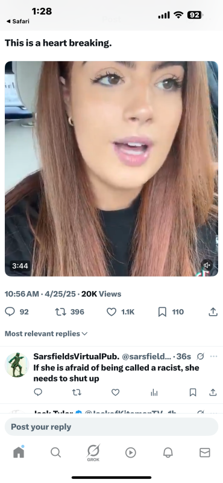This screenshot has height=483, width=223.
Task: Tap the Post your reply field
Action: pyautogui.click(x=111, y=427)
